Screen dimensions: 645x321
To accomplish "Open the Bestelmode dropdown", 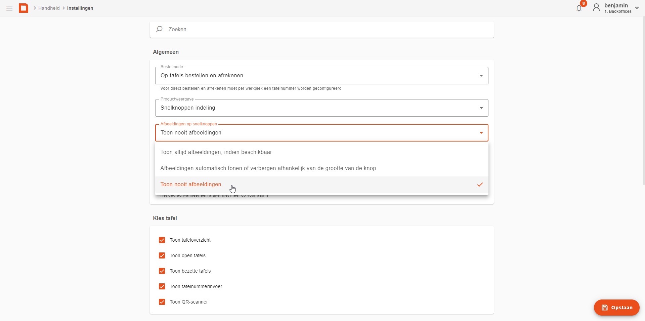I will [321, 76].
